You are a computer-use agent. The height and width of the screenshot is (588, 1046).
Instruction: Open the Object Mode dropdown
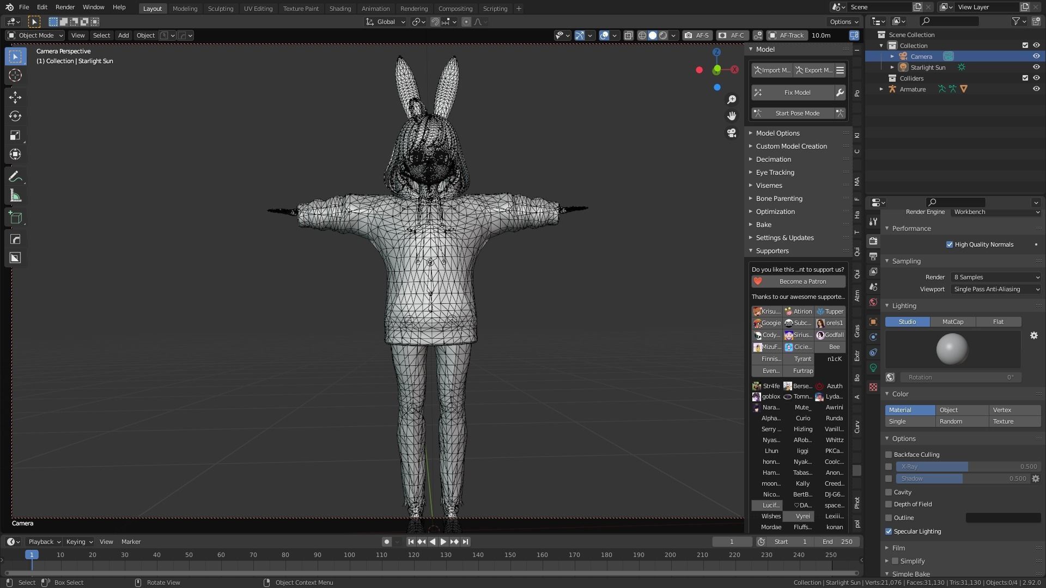(x=35, y=35)
